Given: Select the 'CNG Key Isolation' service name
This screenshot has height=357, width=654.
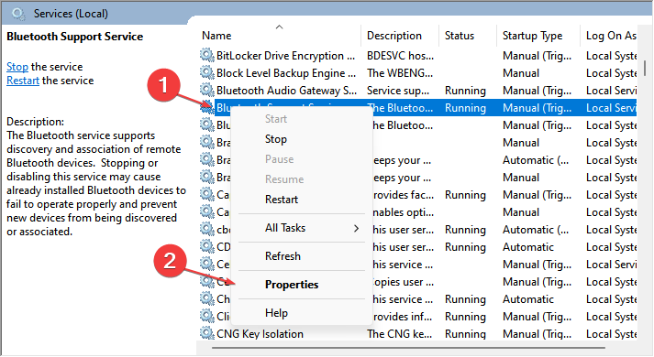Looking at the screenshot, I should 260,334.
